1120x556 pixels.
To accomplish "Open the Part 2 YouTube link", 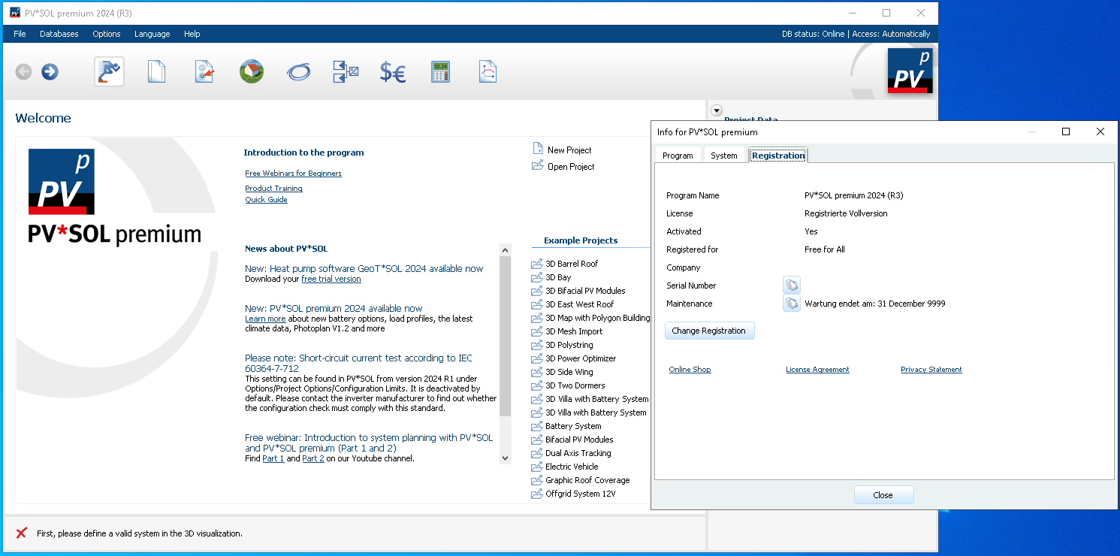I will click(x=313, y=458).
